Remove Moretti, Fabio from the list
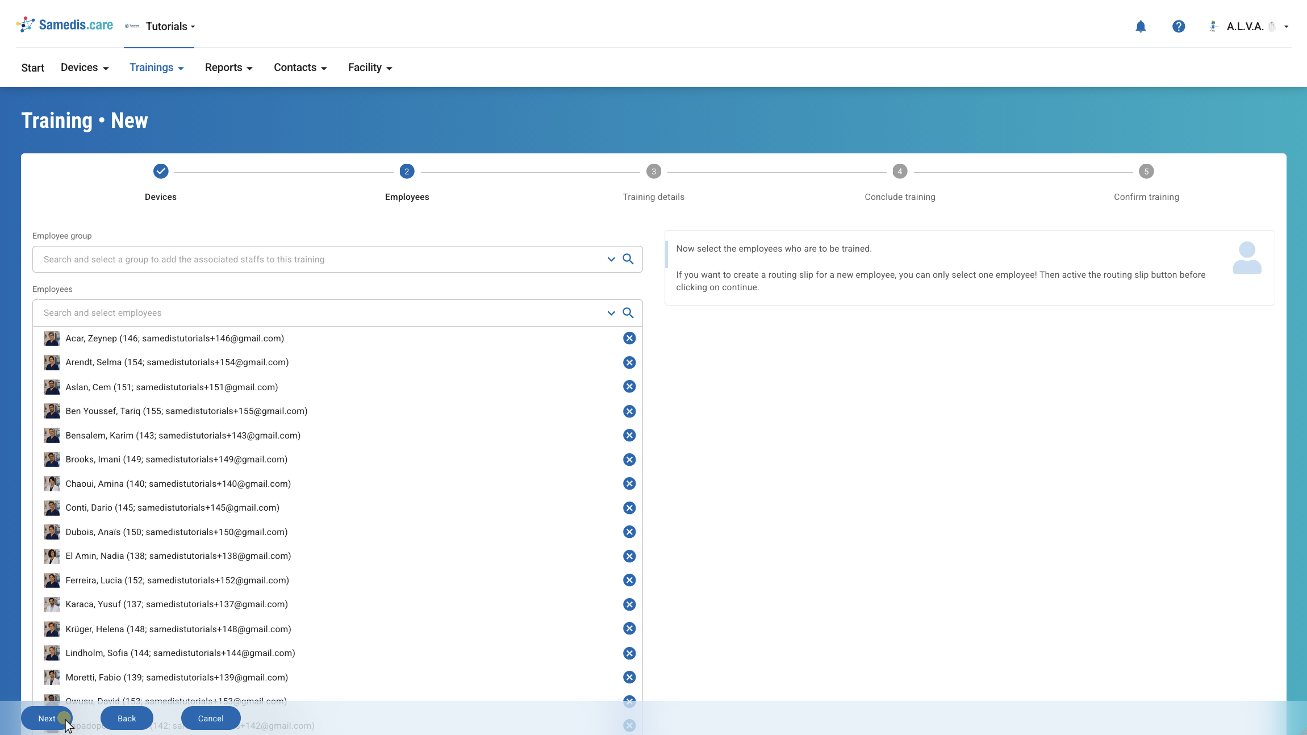This screenshot has width=1307, height=735. tap(629, 678)
